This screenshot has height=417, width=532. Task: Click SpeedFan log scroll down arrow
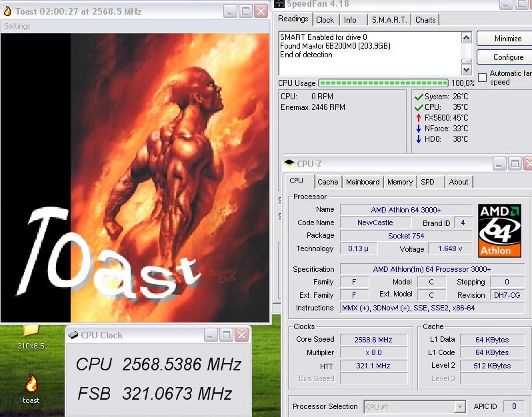coord(467,70)
